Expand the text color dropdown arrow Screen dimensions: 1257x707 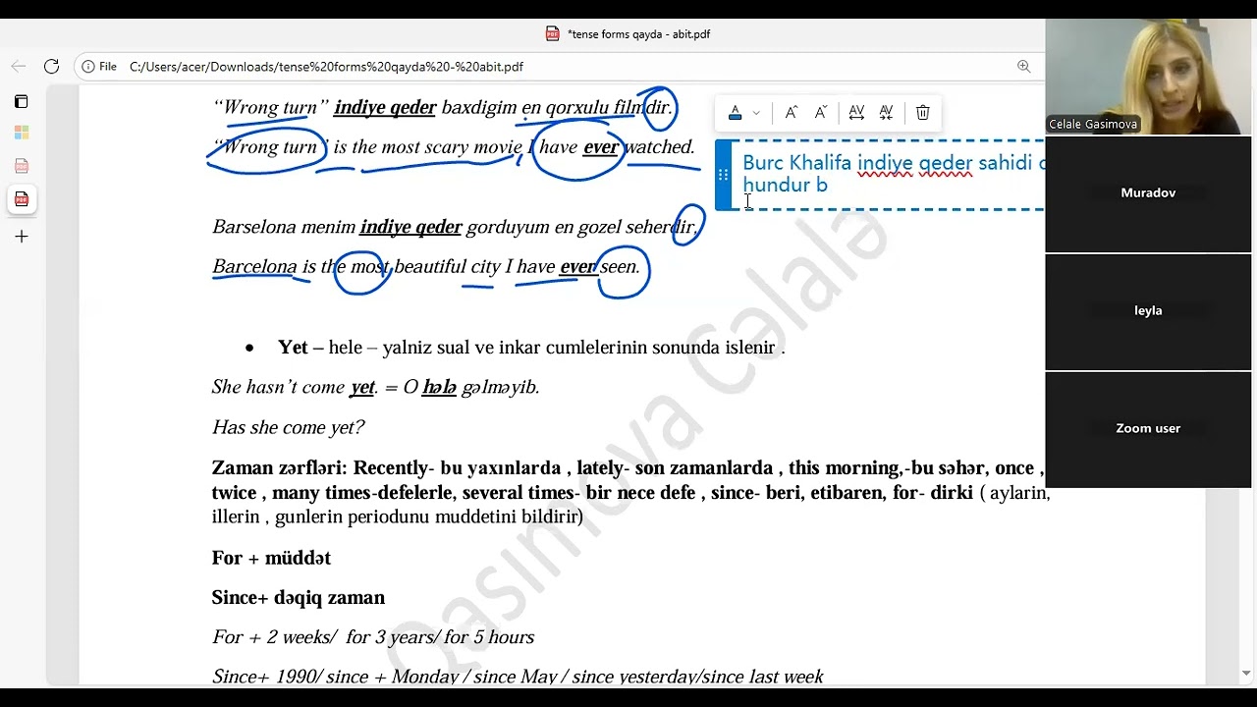point(756,113)
